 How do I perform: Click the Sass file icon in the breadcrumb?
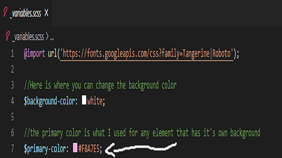point(8,36)
